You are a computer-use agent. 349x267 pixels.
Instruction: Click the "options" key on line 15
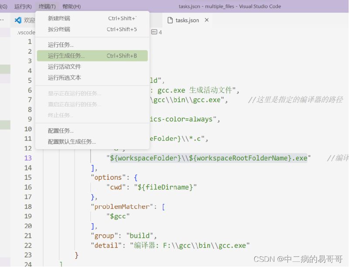click(108, 177)
